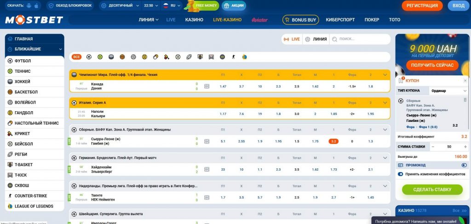Click the bet amount field showing 50
The height and width of the screenshot is (224, 471).
pos(449,147)
